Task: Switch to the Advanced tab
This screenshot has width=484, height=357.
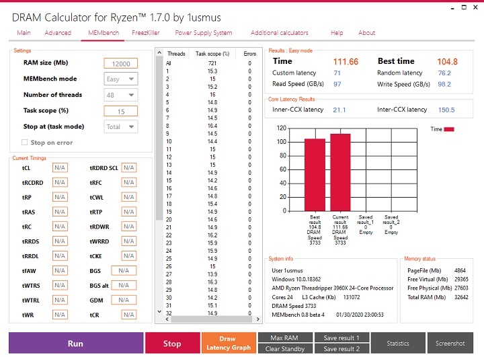Action: pyautogui.click(x=58, y=33)
